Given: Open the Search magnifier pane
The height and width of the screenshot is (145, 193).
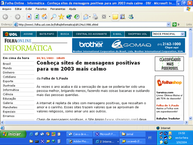Looking at the screenshot, I should pos(53,17).
